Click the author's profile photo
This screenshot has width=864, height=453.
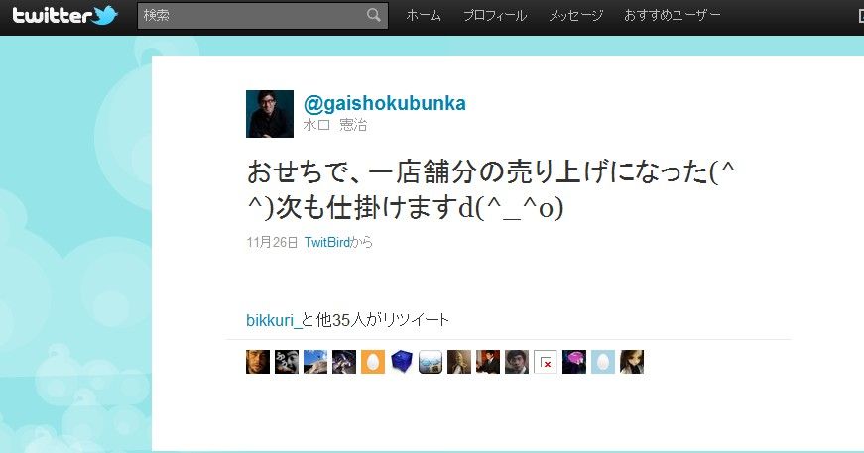tap(270, 114)
